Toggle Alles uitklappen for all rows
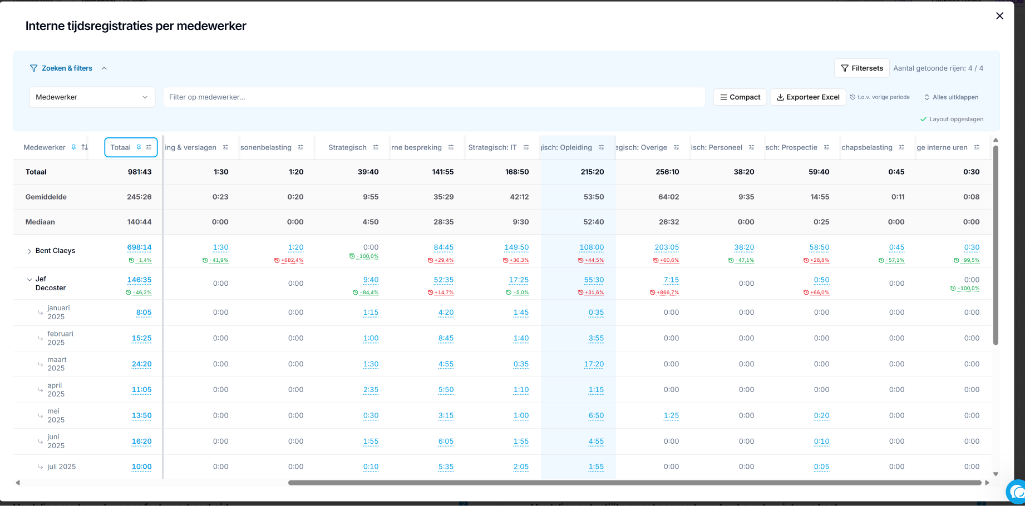The image size is (1025, 506). pos(952,97)
